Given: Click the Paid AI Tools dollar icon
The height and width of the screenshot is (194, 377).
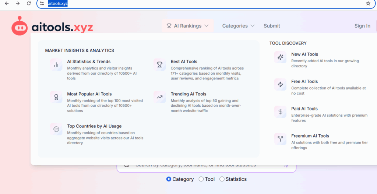Looking at the screenshot, I should coord(281,112).
